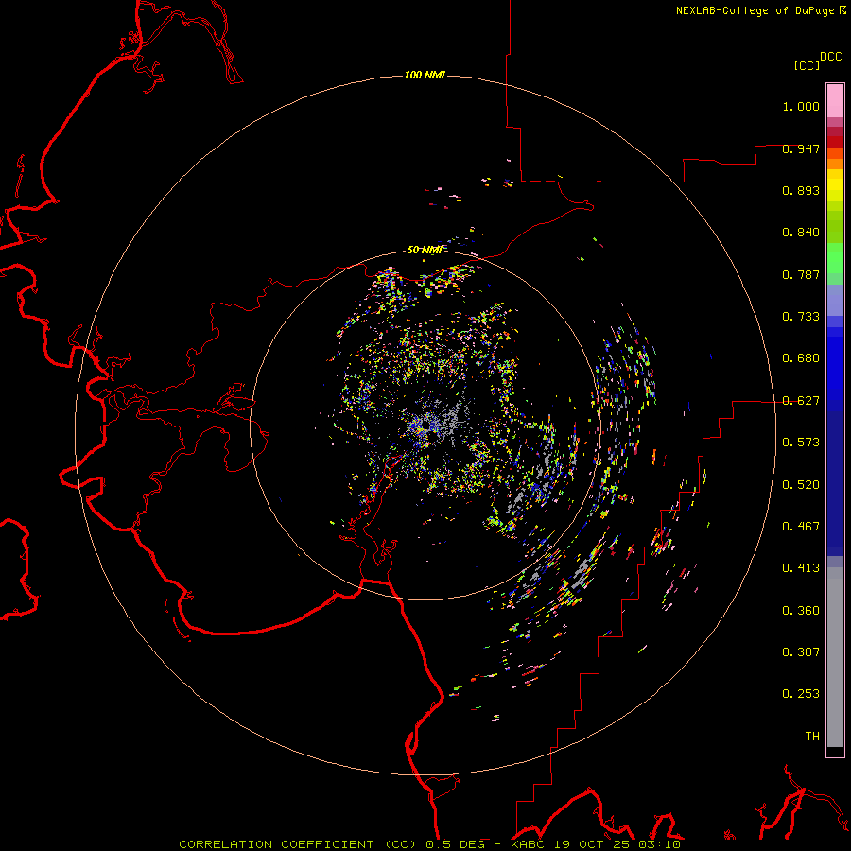Click the 19 OCT 25 03:10 timestamp

(617, 844)
